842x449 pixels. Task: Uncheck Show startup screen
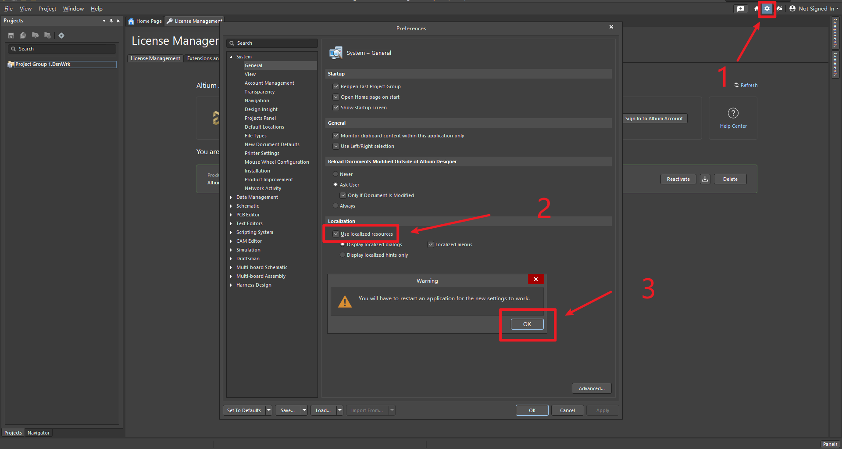[336, 108]
